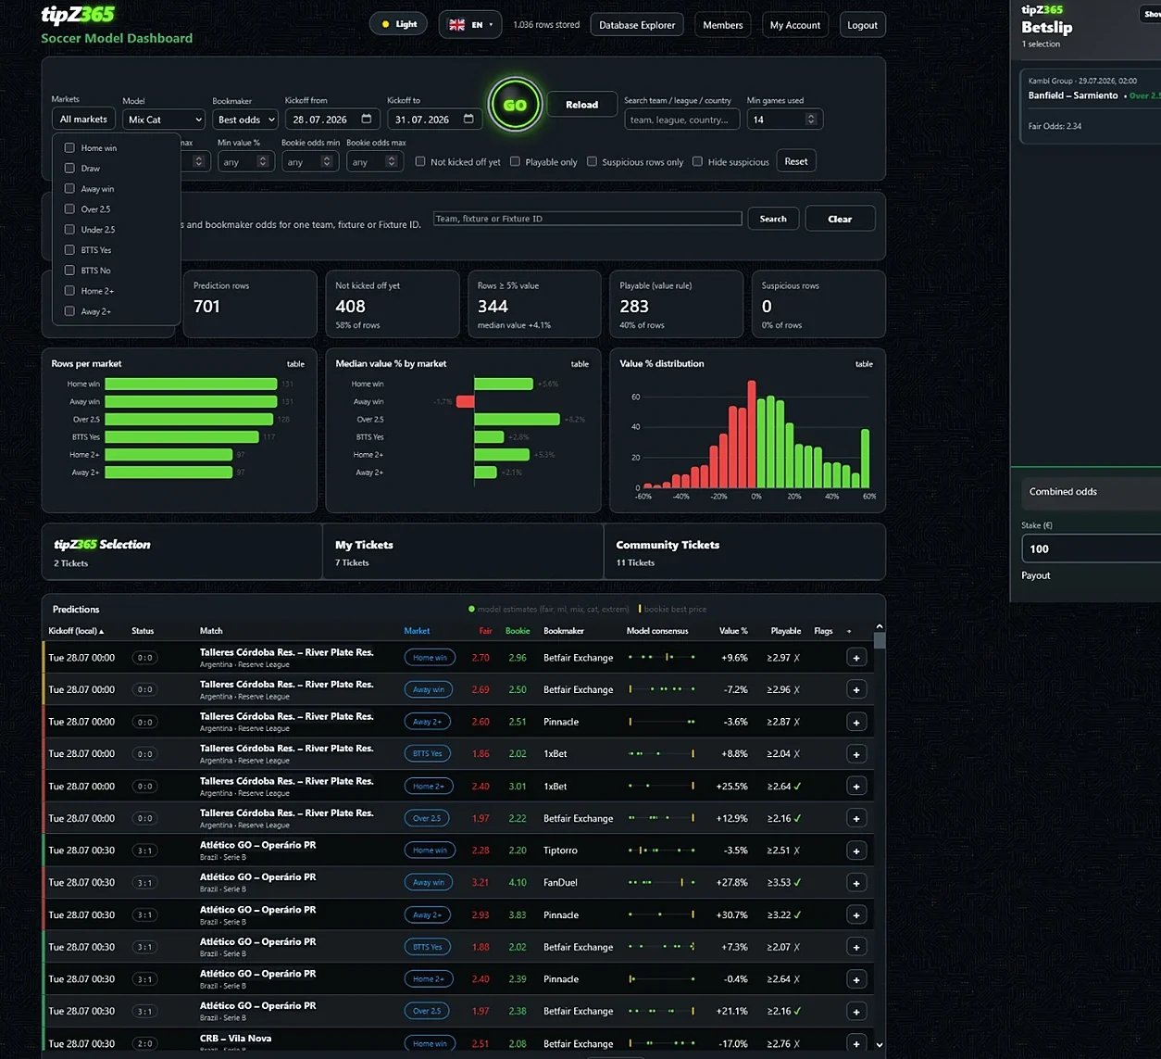Screen dimensions: 1161x1059
Task: Switch to My Tickets tab
Action: (x=463, y=552)
